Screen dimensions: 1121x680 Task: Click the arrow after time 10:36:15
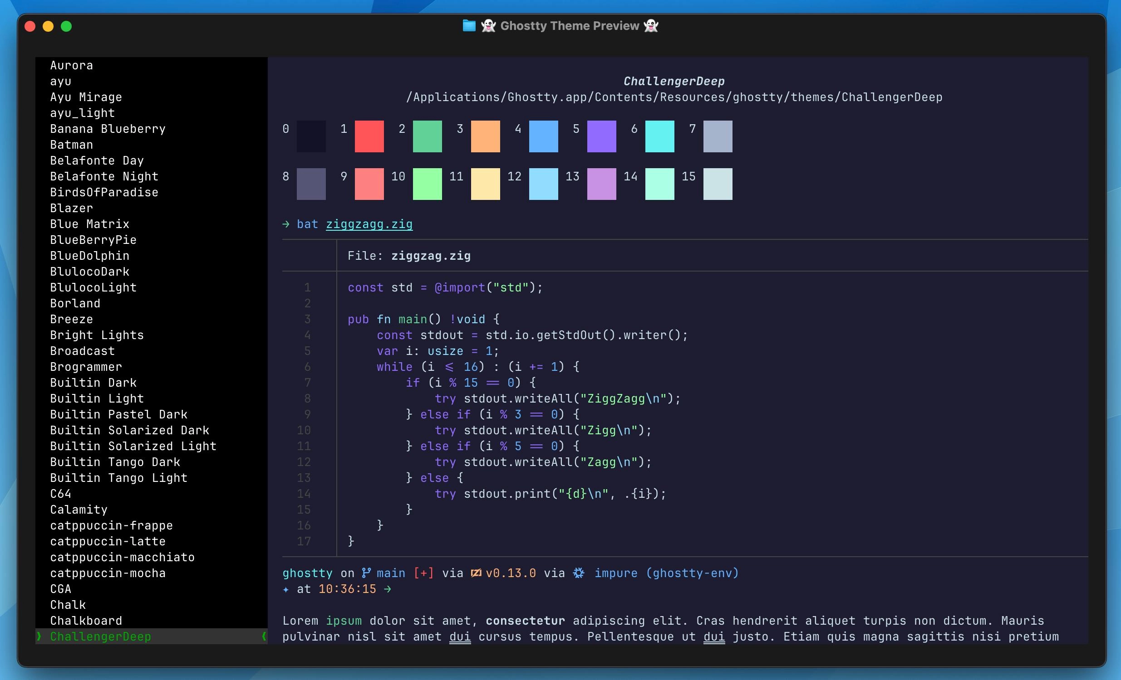[387, 589]
